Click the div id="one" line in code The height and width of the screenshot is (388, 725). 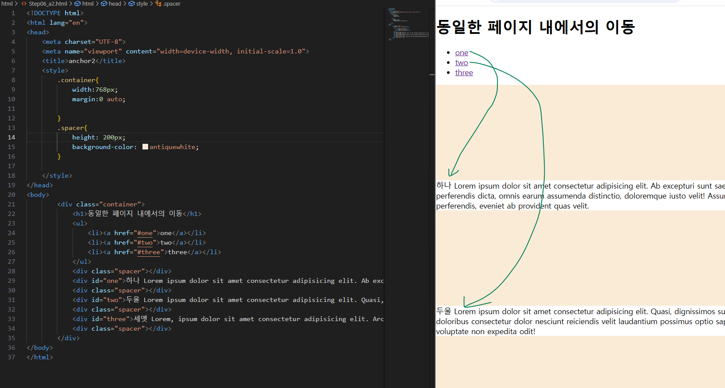click(x=228, y=281)
